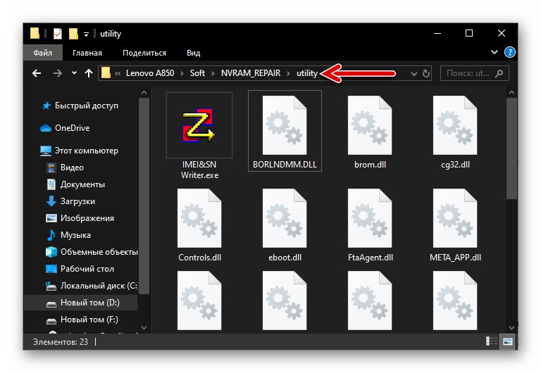541x373 pixels.
Task: Click sidebar scroll down arrow
Action: tap(144, 327)
